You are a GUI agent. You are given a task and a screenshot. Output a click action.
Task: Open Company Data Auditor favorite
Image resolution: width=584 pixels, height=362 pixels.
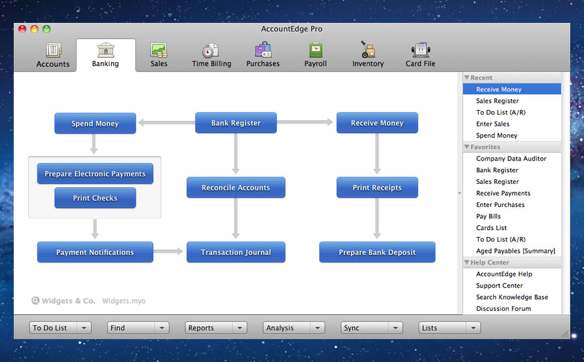pyautogui.click(x=512, y=158)
